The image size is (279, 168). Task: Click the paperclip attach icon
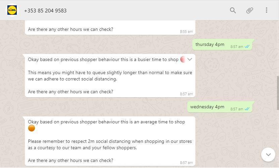(x=250, y=10)
